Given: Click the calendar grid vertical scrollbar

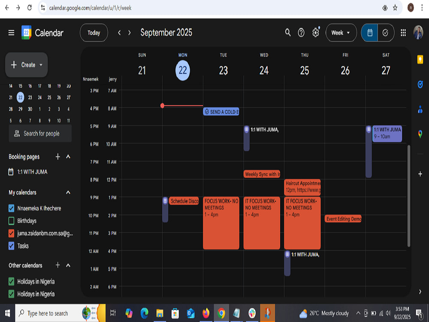Looking at the screenshot, I should click(x=409, y=196).
